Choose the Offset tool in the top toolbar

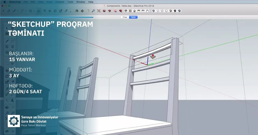pyautogui.click(x=44, y=11)
